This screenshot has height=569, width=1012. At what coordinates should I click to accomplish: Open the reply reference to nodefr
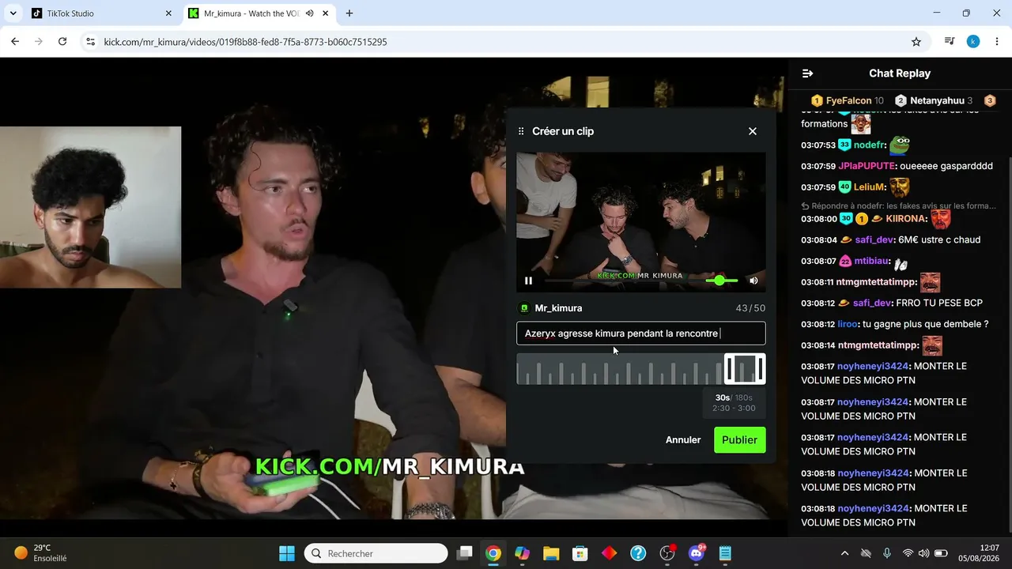898,205
